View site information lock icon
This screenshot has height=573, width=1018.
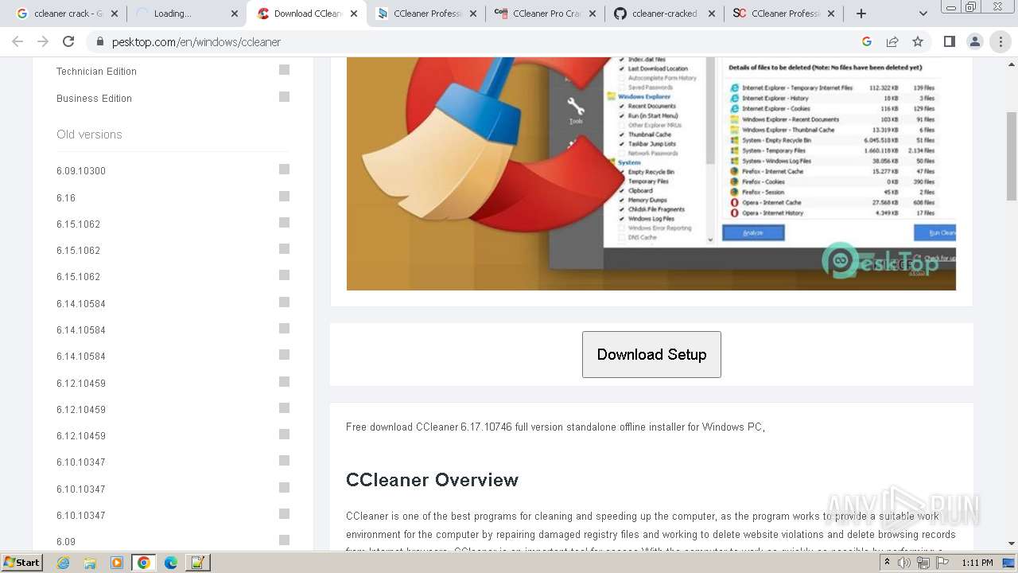click(99, 41)
